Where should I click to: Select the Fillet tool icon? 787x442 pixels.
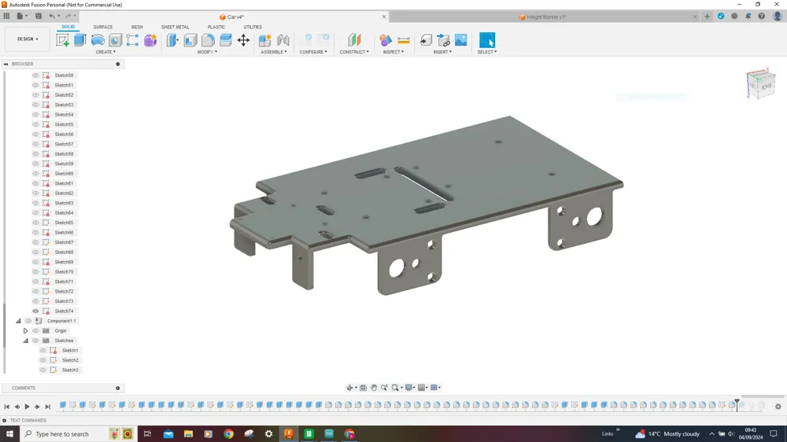tap(208, 40)
